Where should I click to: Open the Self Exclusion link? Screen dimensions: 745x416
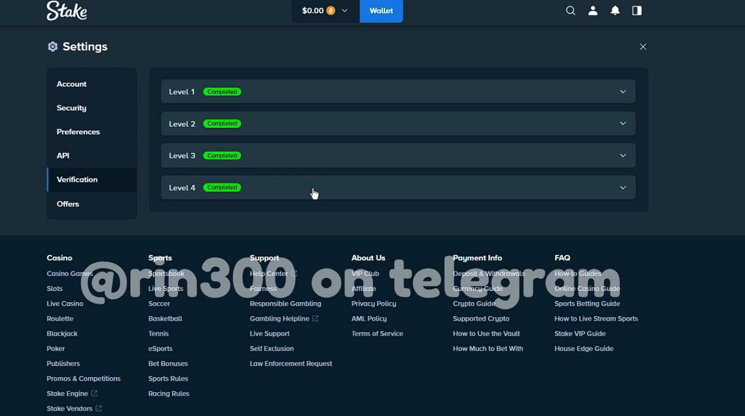coord(272,349)
